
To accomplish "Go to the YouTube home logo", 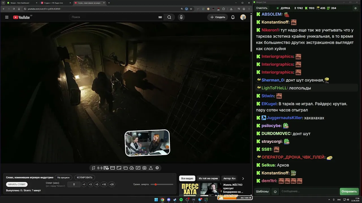I will pyautogui.click(x=21, y=17).
